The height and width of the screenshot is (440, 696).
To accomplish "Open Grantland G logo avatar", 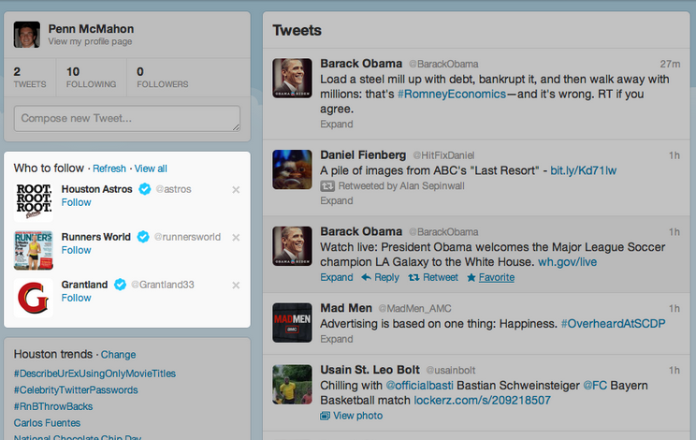I will point(34,298).
